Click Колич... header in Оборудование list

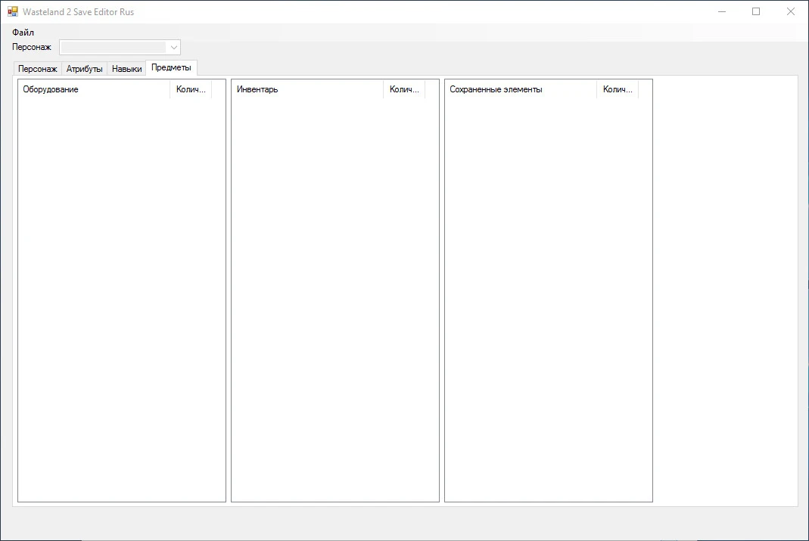coord(191,89)
